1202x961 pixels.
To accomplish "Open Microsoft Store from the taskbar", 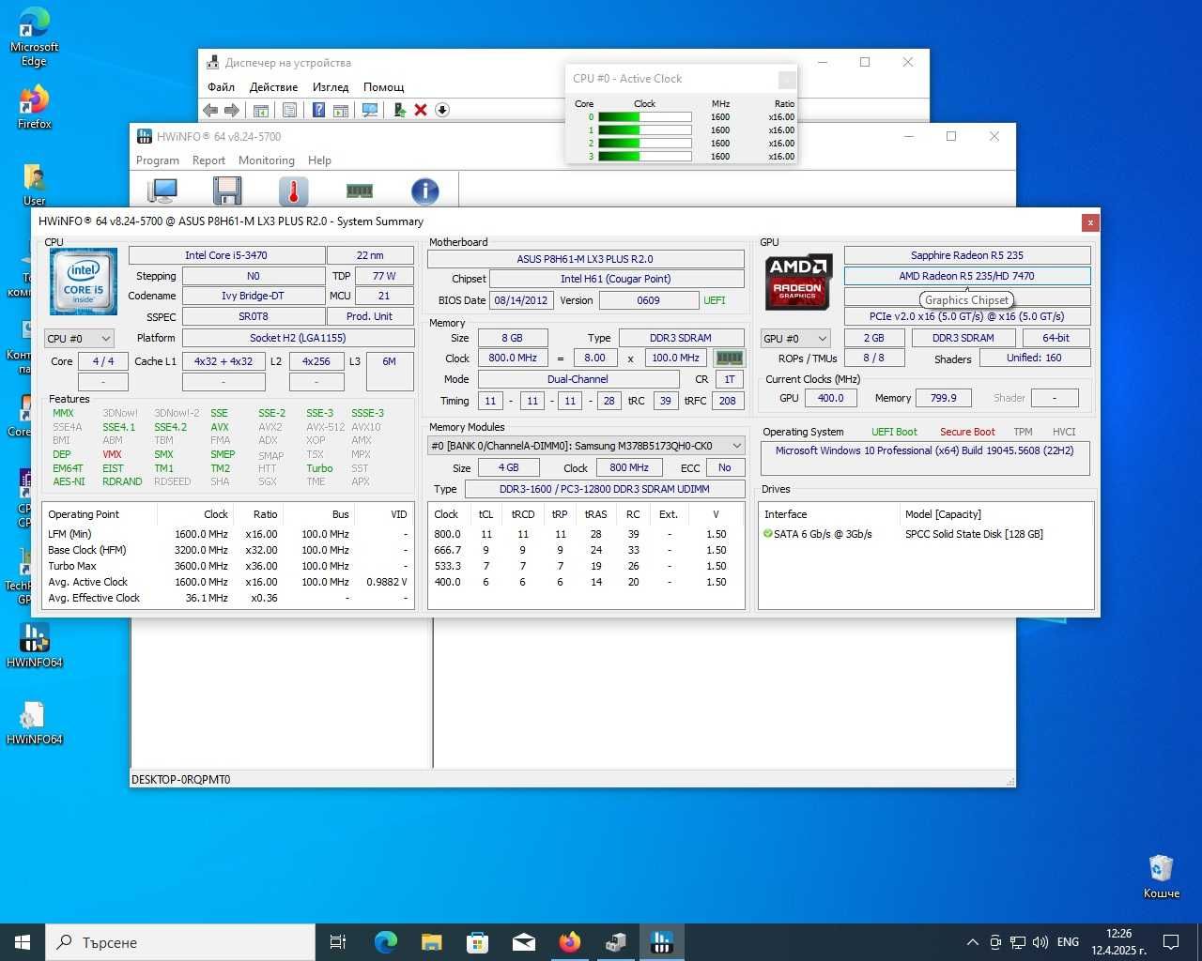I will [477, 942].
